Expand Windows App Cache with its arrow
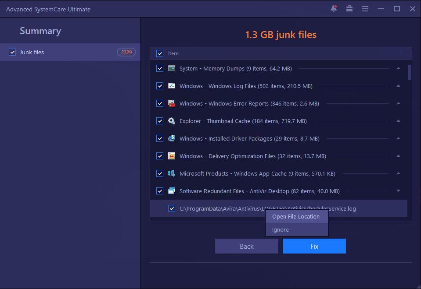Image resolution: width=421 pixels, height=289 pixels. click(399, 173)
